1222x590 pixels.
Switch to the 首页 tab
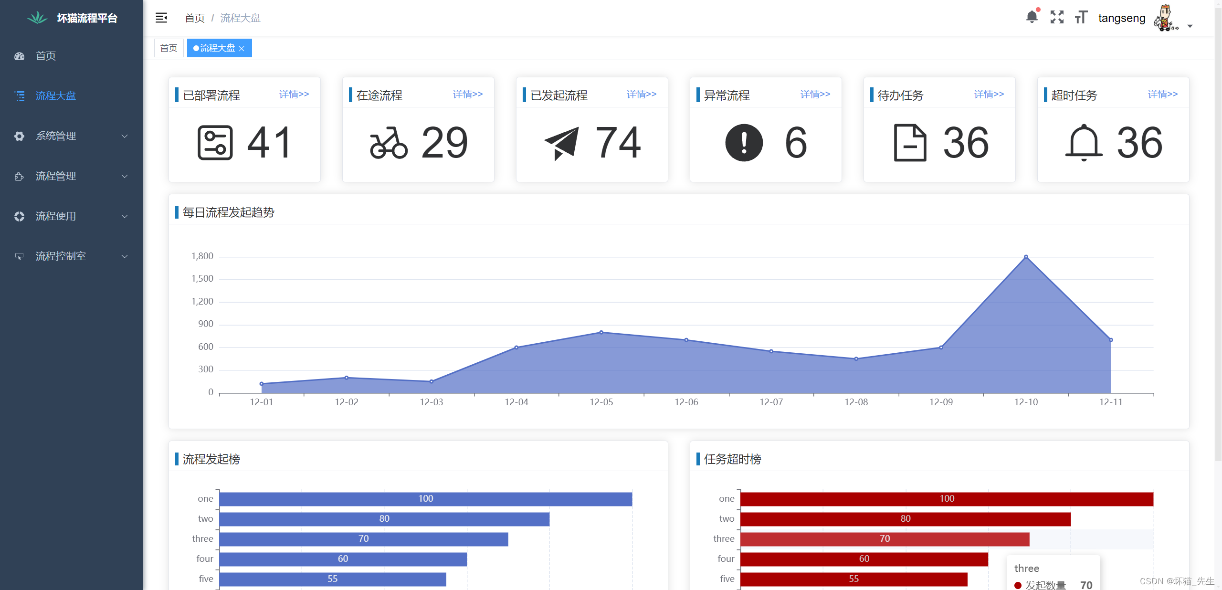pos(169,48)
